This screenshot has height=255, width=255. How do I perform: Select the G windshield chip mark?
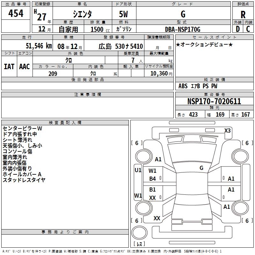click(201, 168)
